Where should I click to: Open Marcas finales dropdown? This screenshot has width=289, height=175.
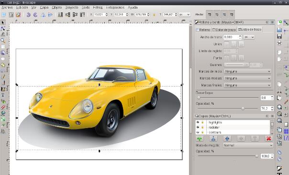(247, 85)
